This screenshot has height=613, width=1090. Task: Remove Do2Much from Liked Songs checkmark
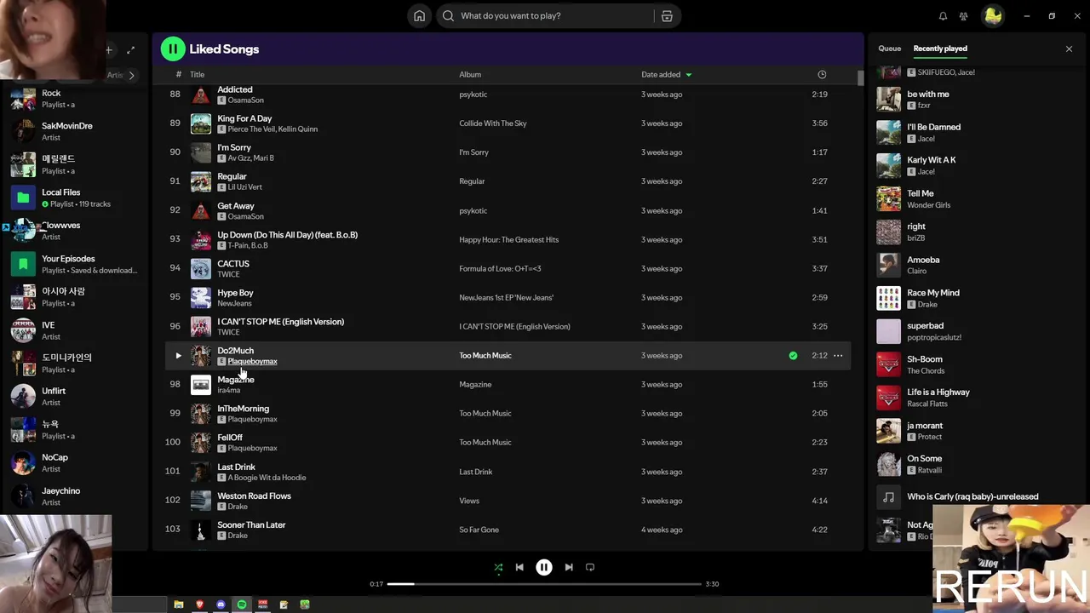point(793,356)
